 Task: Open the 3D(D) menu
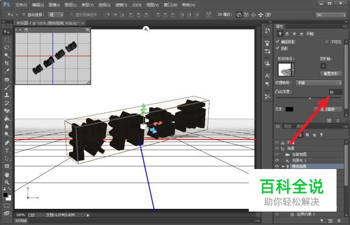click(x=137, y=5)
